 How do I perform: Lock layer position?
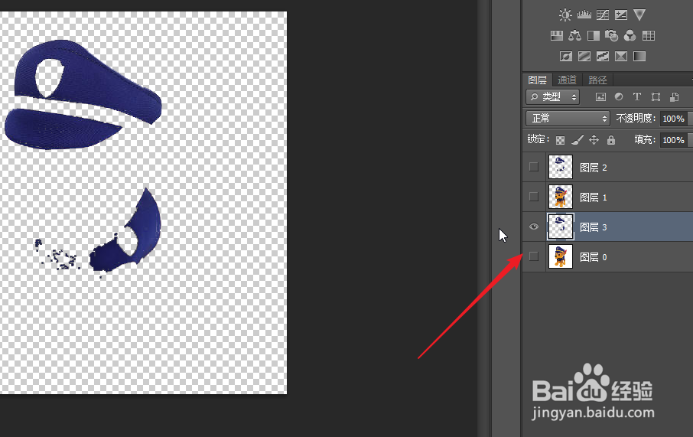(x=594, y=140)
